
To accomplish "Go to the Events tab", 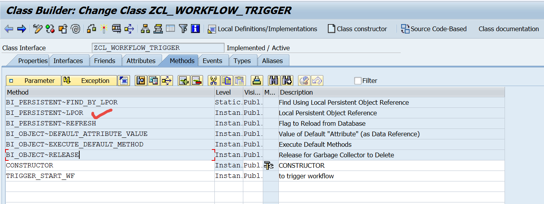I will point(212,61).
